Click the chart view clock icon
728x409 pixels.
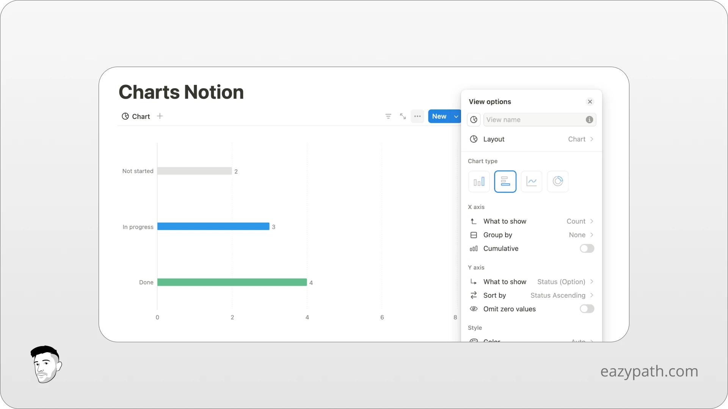[124, 116]
